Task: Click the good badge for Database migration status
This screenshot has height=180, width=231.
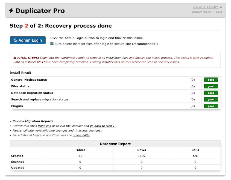Action: click(x=211, y=93)
